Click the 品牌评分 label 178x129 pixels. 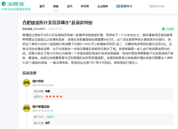click(x=39, y=97)
